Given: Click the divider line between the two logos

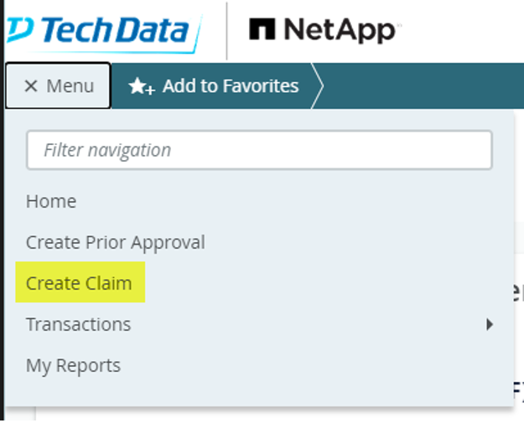Looking at the screenshot, I should (227, 30).
